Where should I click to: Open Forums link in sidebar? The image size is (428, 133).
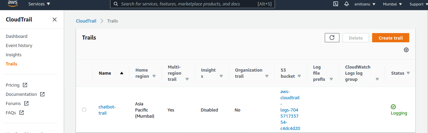[x=13, y=103]
